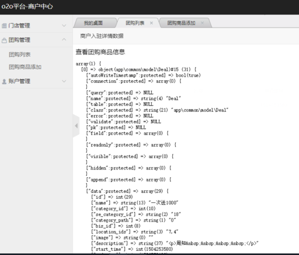Viewport: 299px width, 255px height.
Task: Click the 团购管理 menu label
Action: pyautogui.click(x=19, y=40)
